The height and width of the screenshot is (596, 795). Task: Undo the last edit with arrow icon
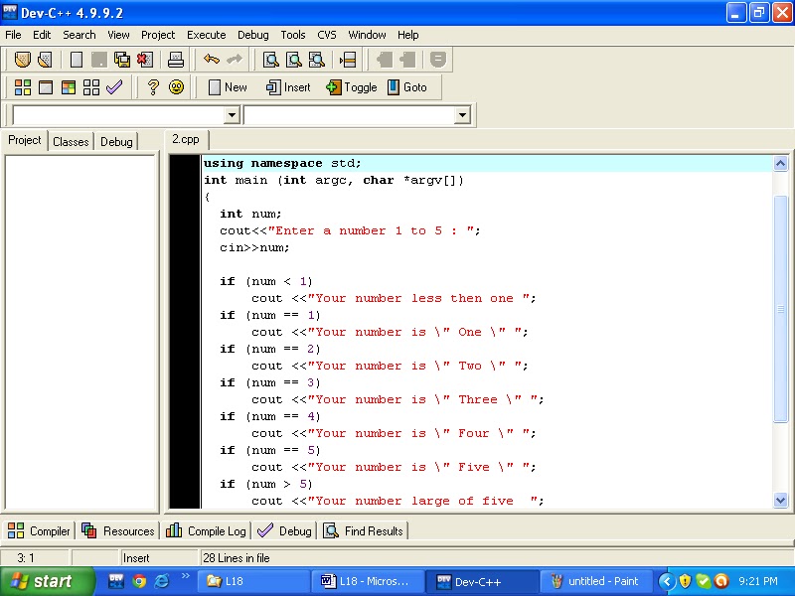click(x=212, y=60)
